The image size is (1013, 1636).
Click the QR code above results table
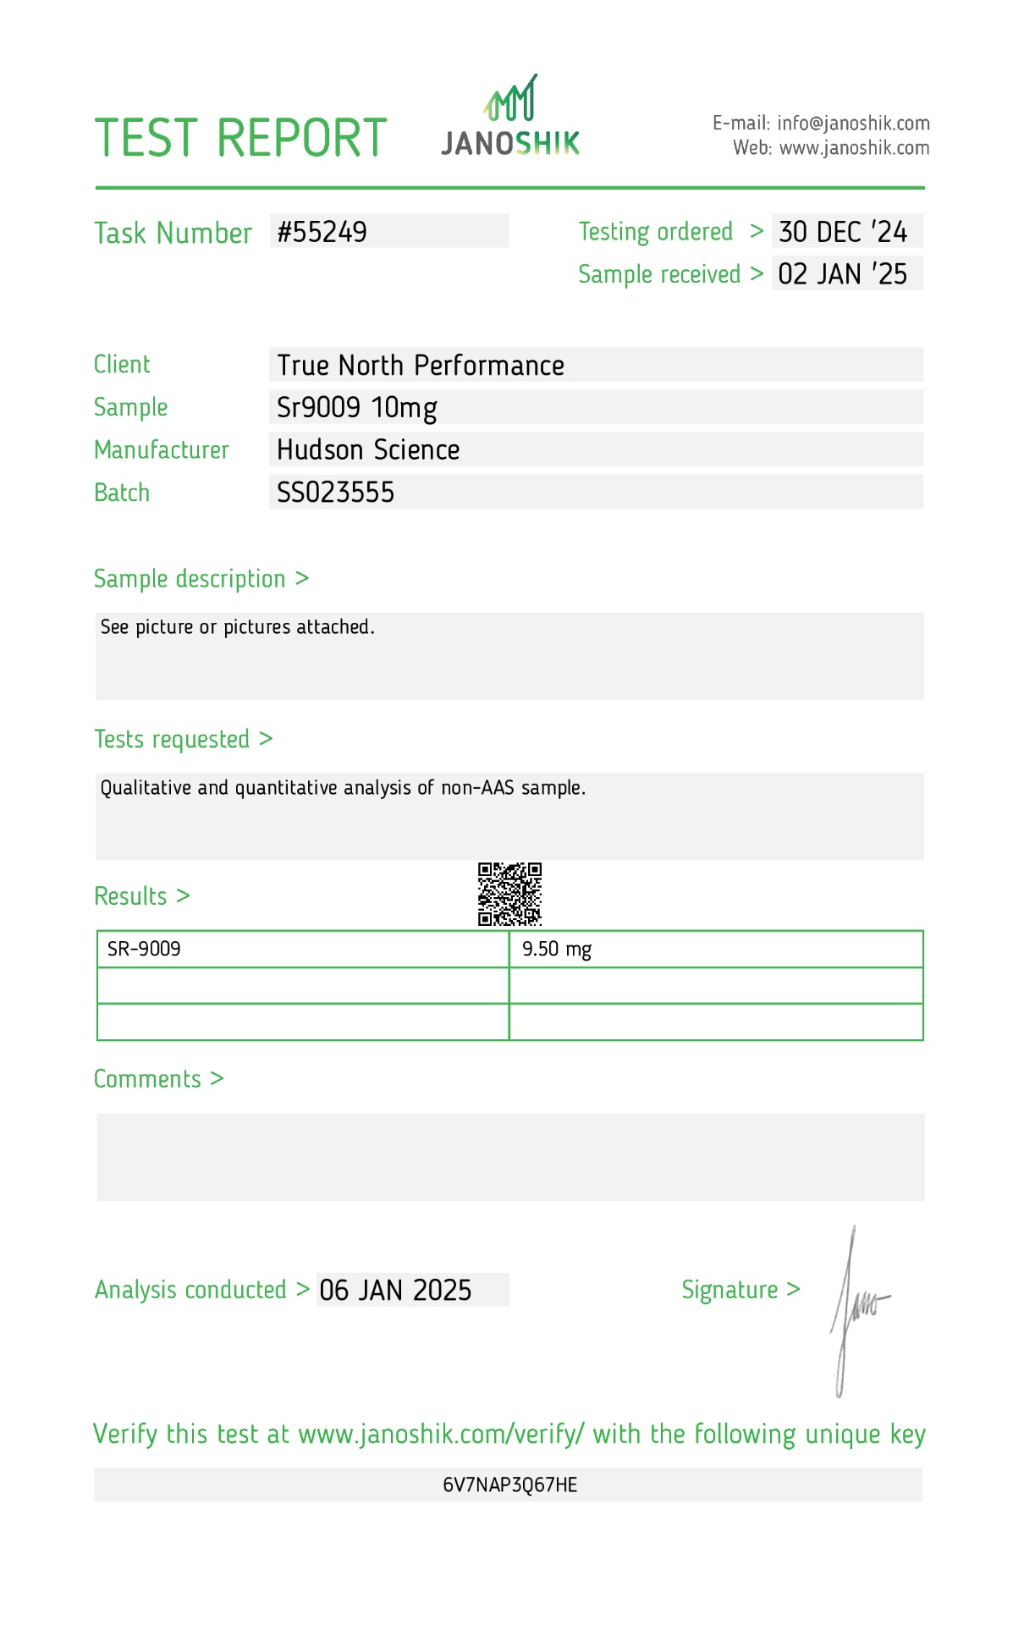[509, 894]
